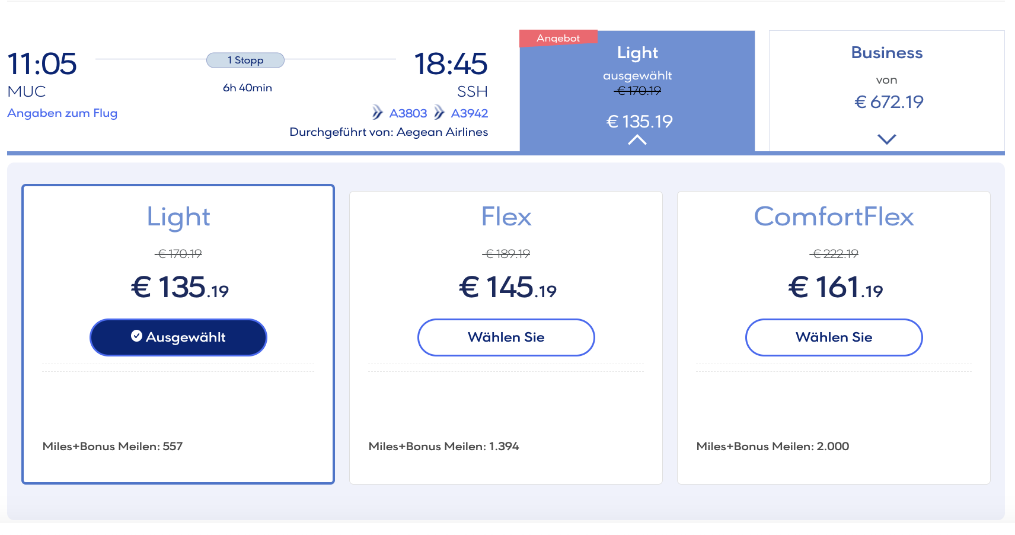Viewport: 1015px width, 535px height.
Task: Switch to the Business cabin tab heading
Action: coord(886,53)
